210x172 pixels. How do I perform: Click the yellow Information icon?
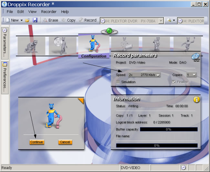[196, 100]
